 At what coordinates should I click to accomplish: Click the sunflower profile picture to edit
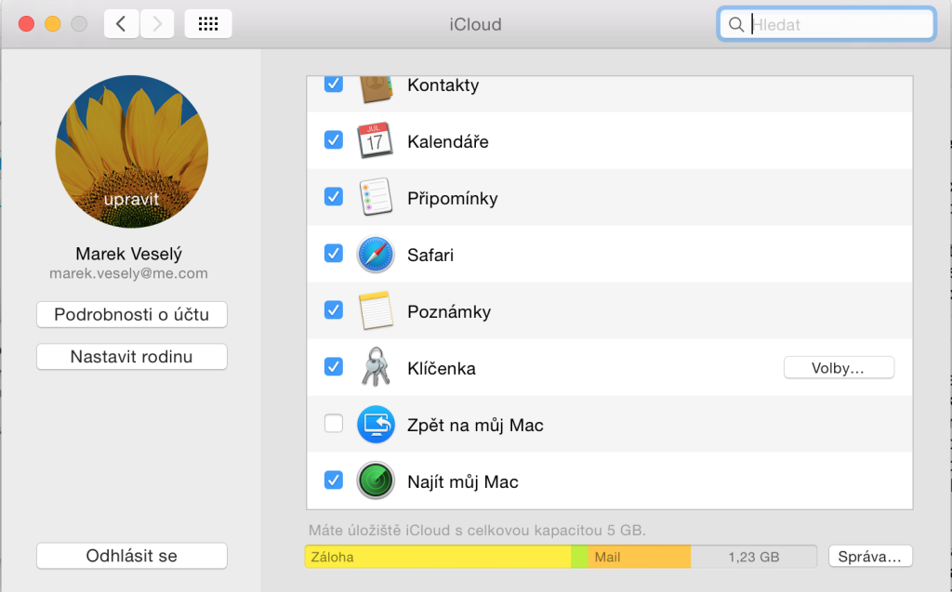pyautogui.click(x=132, y=151)
